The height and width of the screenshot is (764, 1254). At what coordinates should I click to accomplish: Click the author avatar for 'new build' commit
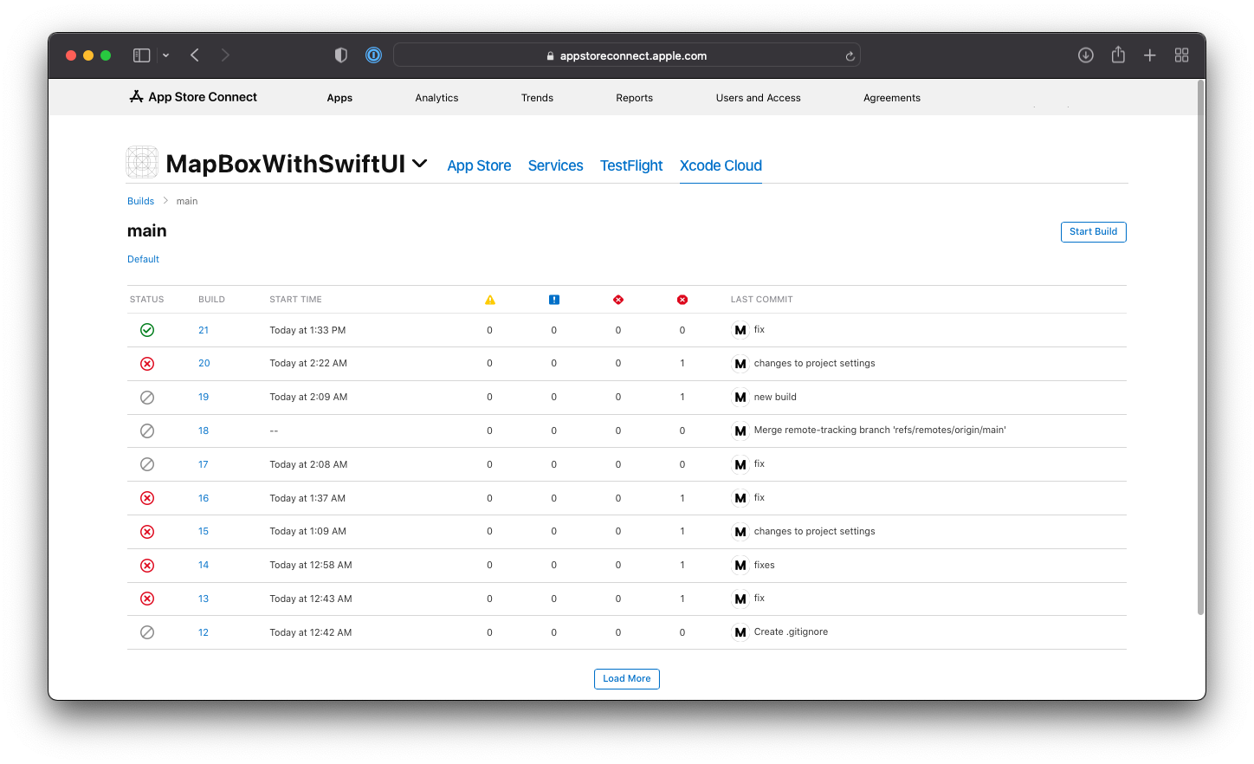pos(740,398)
